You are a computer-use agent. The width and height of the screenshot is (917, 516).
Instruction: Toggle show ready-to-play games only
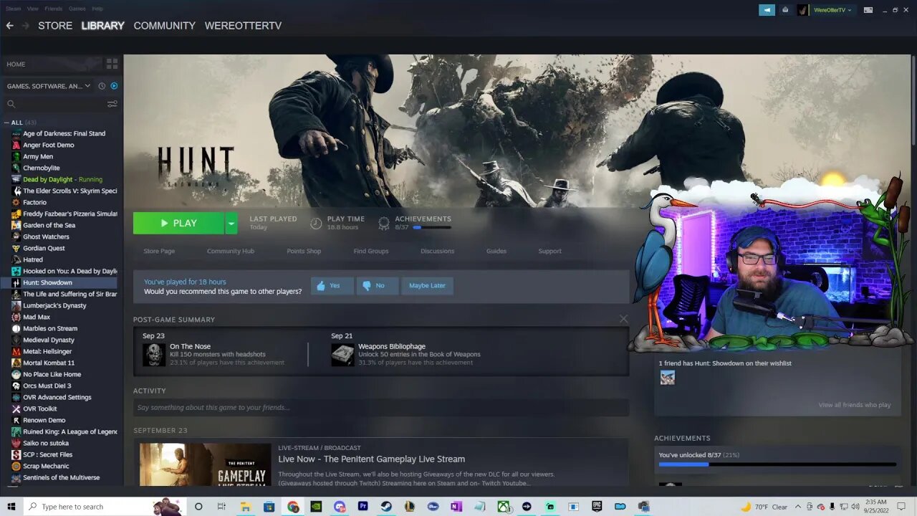pos(114,86)
